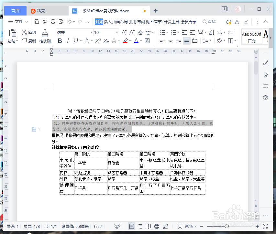Screen dimensions: 276x234
Task: Open a new tab with plus button
Action: 155,11
